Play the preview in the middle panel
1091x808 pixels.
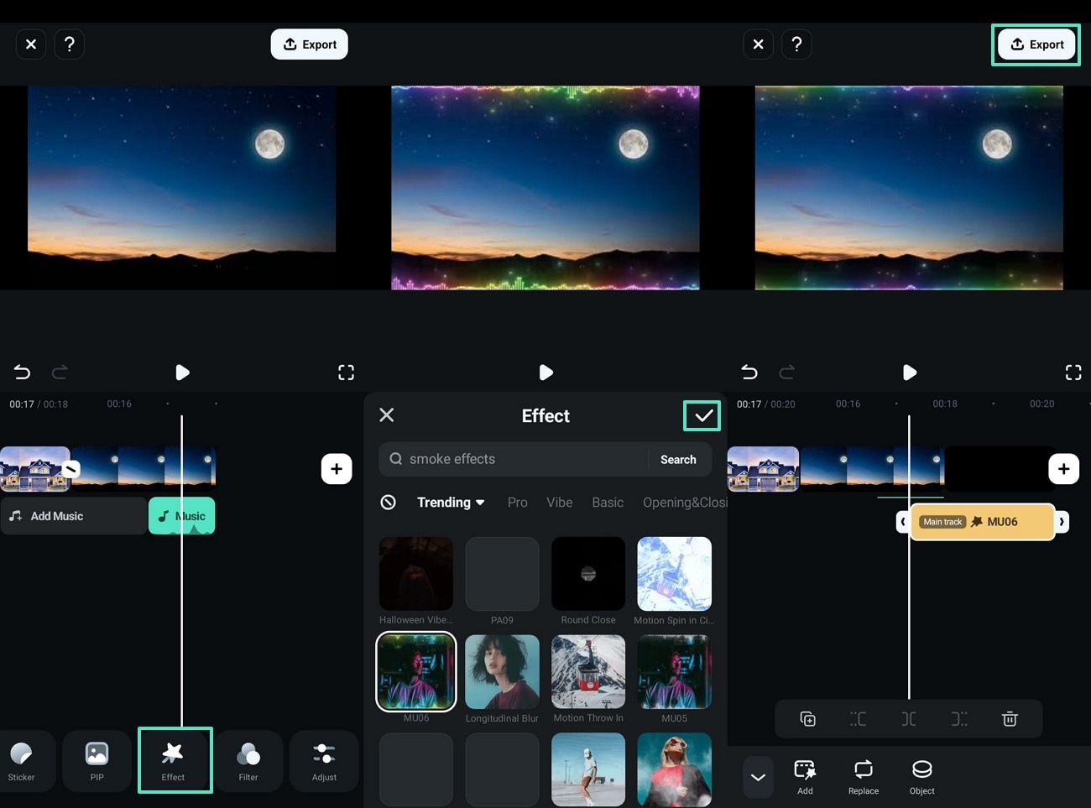pyautogui.click(x=545, y=373)
